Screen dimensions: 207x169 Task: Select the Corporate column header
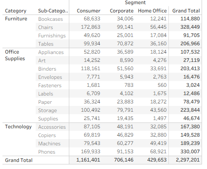(x=122, y=11)
